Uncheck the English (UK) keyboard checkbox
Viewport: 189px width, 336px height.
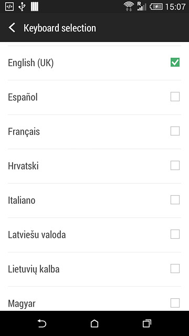pos(175,62)
